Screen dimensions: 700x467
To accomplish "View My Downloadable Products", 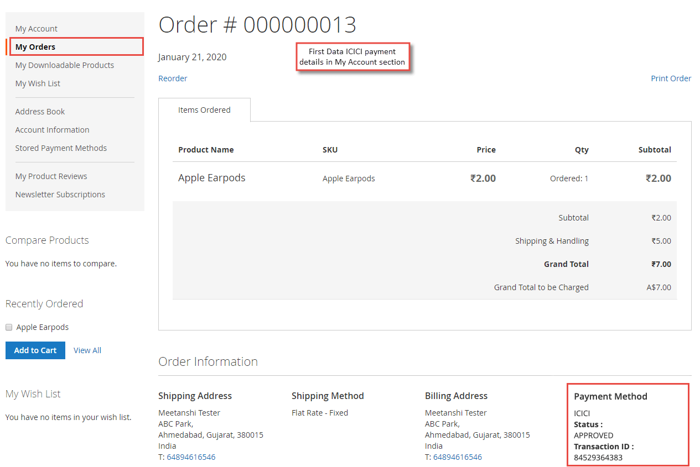I will (x=64, y=65).
